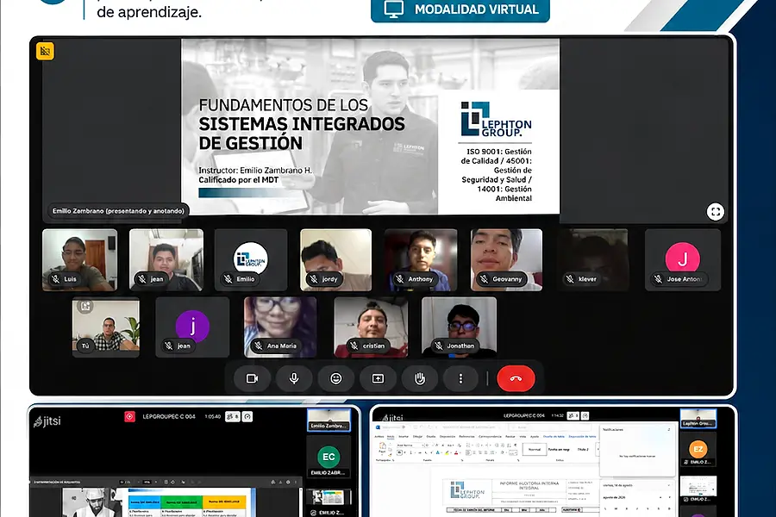Select Emilio's Lephton Group logo tile
The image size is (776, 517).
click(251, 259)
